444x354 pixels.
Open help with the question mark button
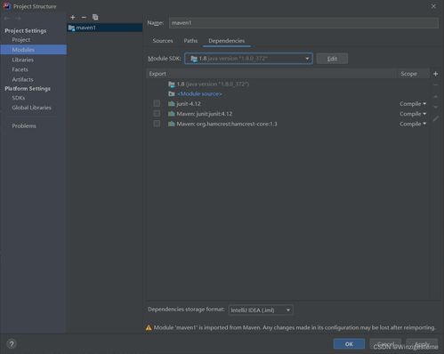[x=12, y=344]
